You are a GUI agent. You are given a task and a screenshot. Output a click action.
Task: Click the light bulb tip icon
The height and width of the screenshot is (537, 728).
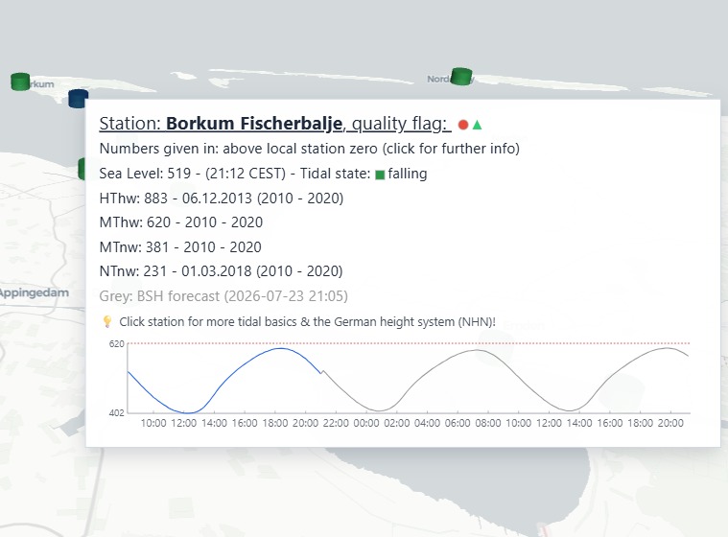coord(107,321)
